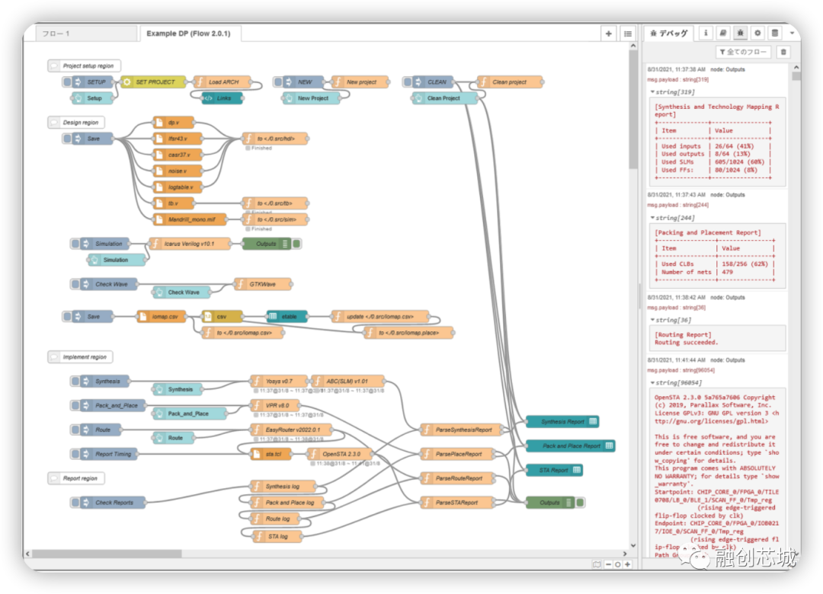The width and height of the screenshot is (823, 594).
Task: Collapse the string[96054] debug message
Action: click(652, 382)
